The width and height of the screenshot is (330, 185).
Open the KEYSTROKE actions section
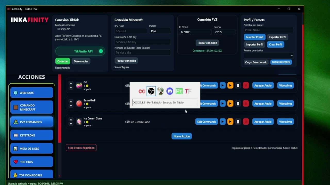coord(32,135)
